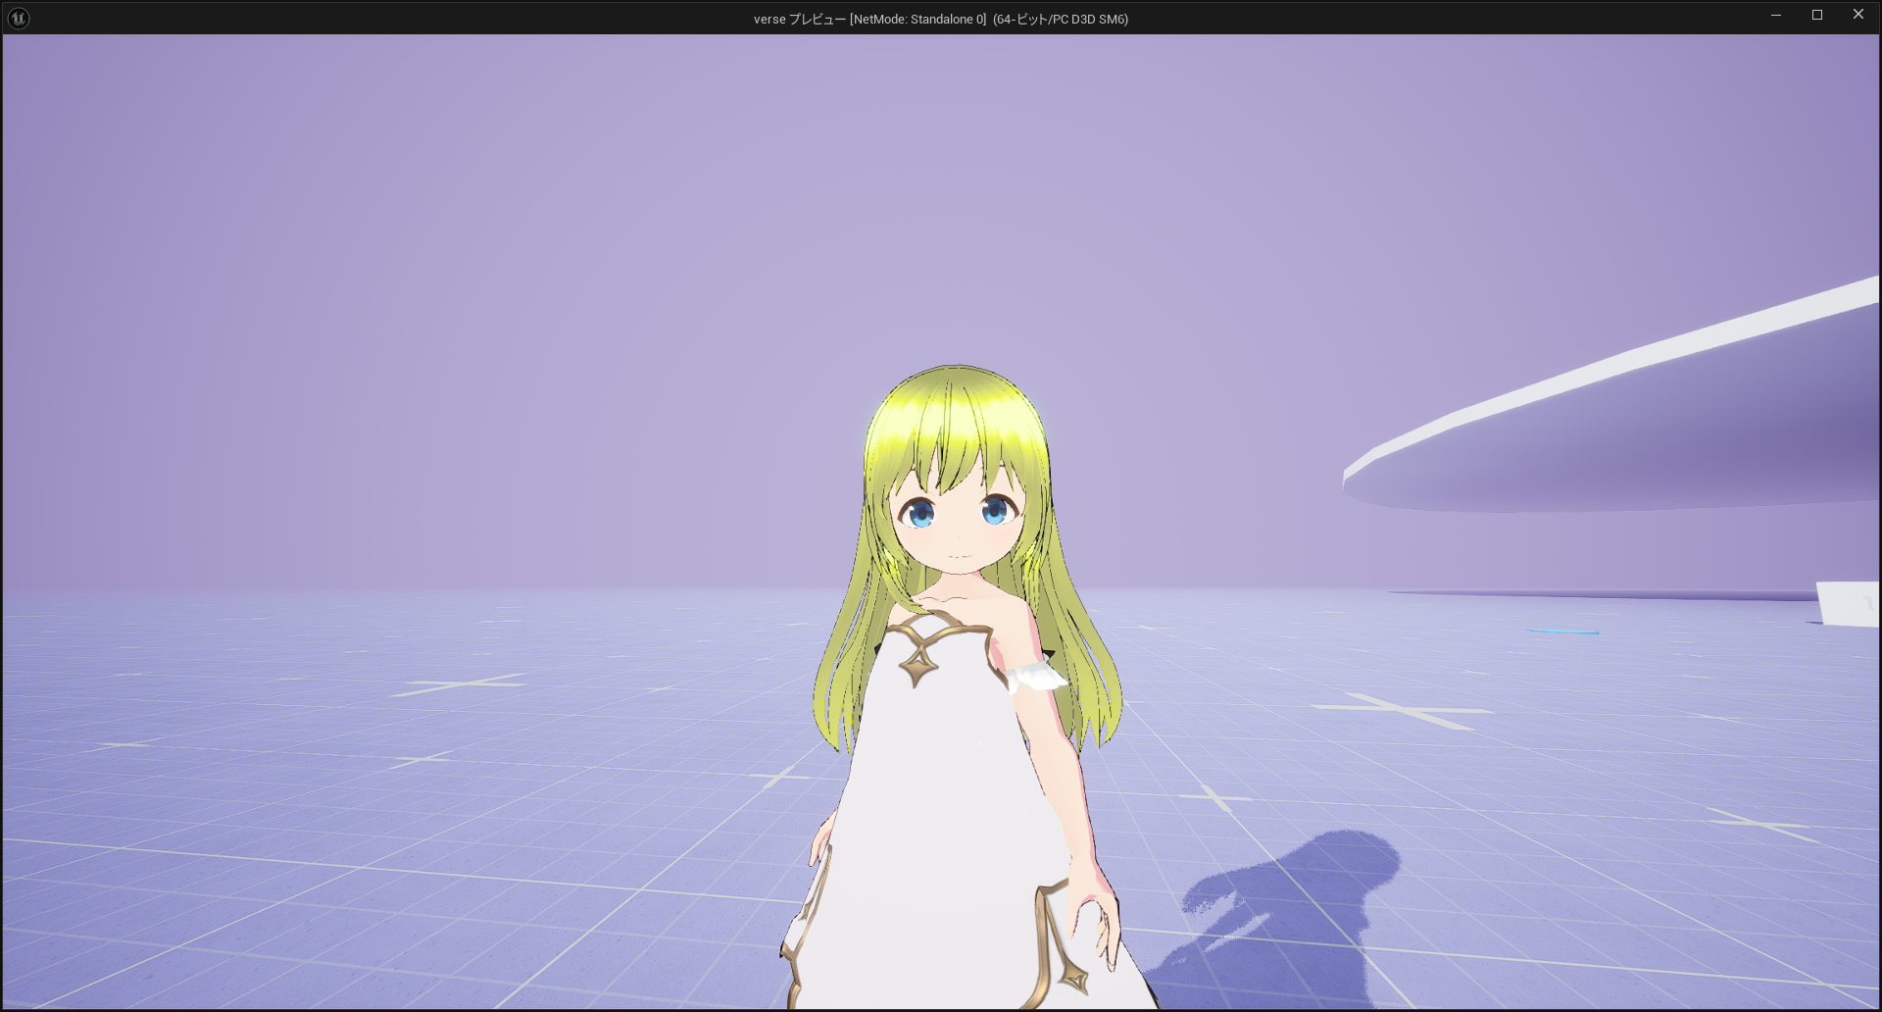1882x1012 pixels.
Task: Click the character's mouth
Action: pyautogui.click(x=958, y=557)
